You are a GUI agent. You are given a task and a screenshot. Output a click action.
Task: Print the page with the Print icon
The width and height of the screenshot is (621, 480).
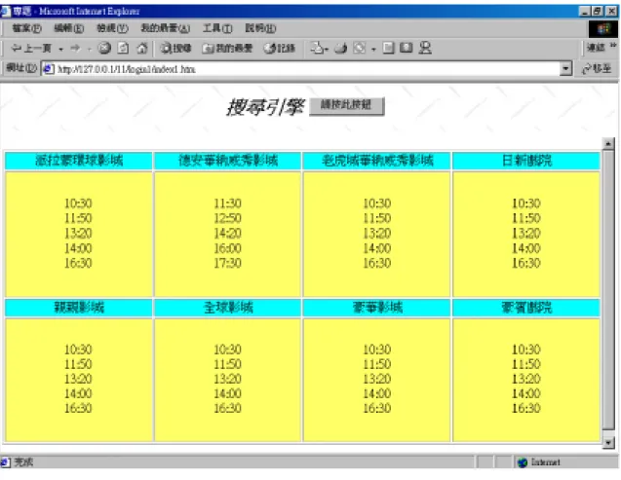[x=340, y=49]
